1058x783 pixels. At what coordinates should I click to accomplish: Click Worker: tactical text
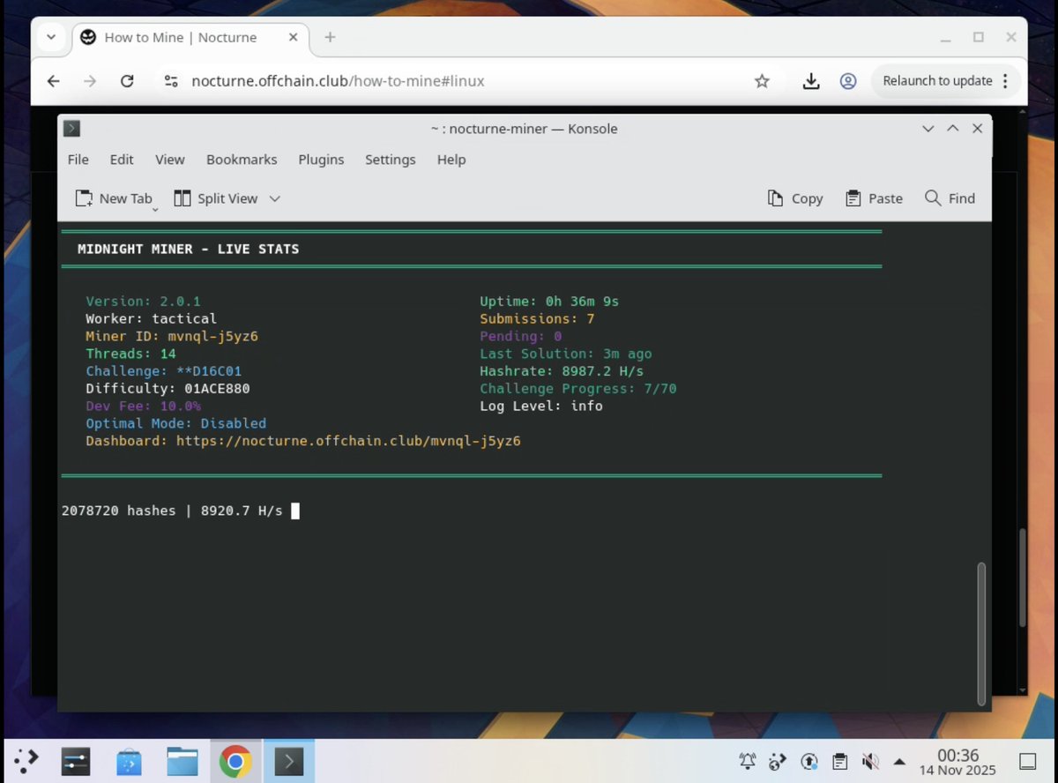(x=151, y=319)
